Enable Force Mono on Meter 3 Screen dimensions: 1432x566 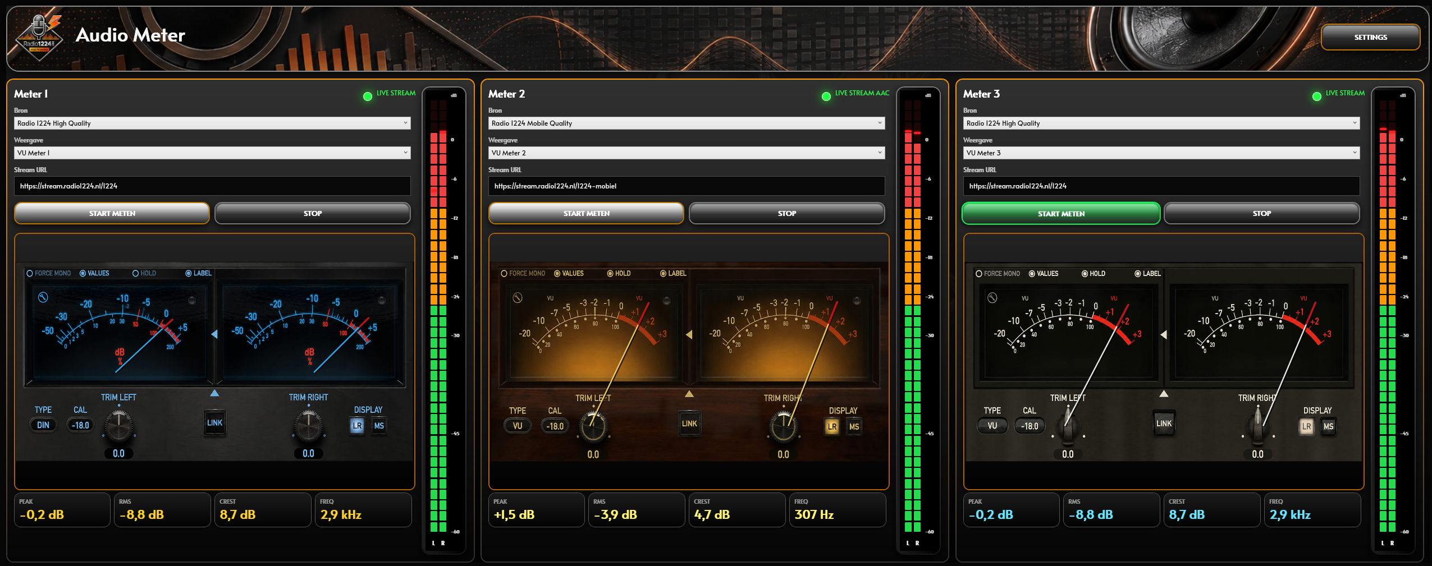pos(998,274)
